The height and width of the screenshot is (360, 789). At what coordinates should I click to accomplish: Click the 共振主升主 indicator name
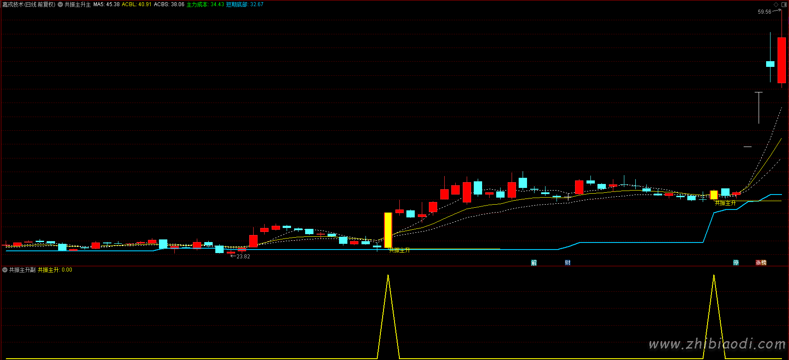pos(77,4)
